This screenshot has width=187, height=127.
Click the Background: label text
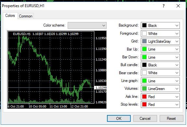pos(128,25)
